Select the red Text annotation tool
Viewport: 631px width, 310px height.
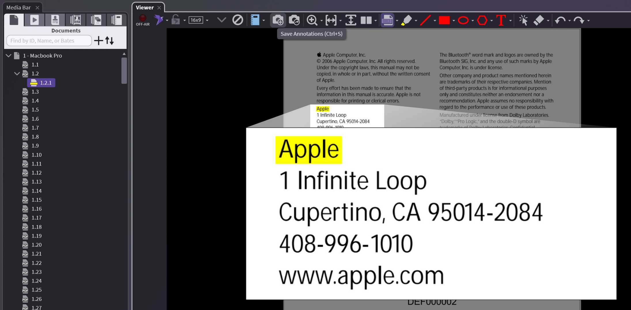pyautogui.click(x=501, y=20)
